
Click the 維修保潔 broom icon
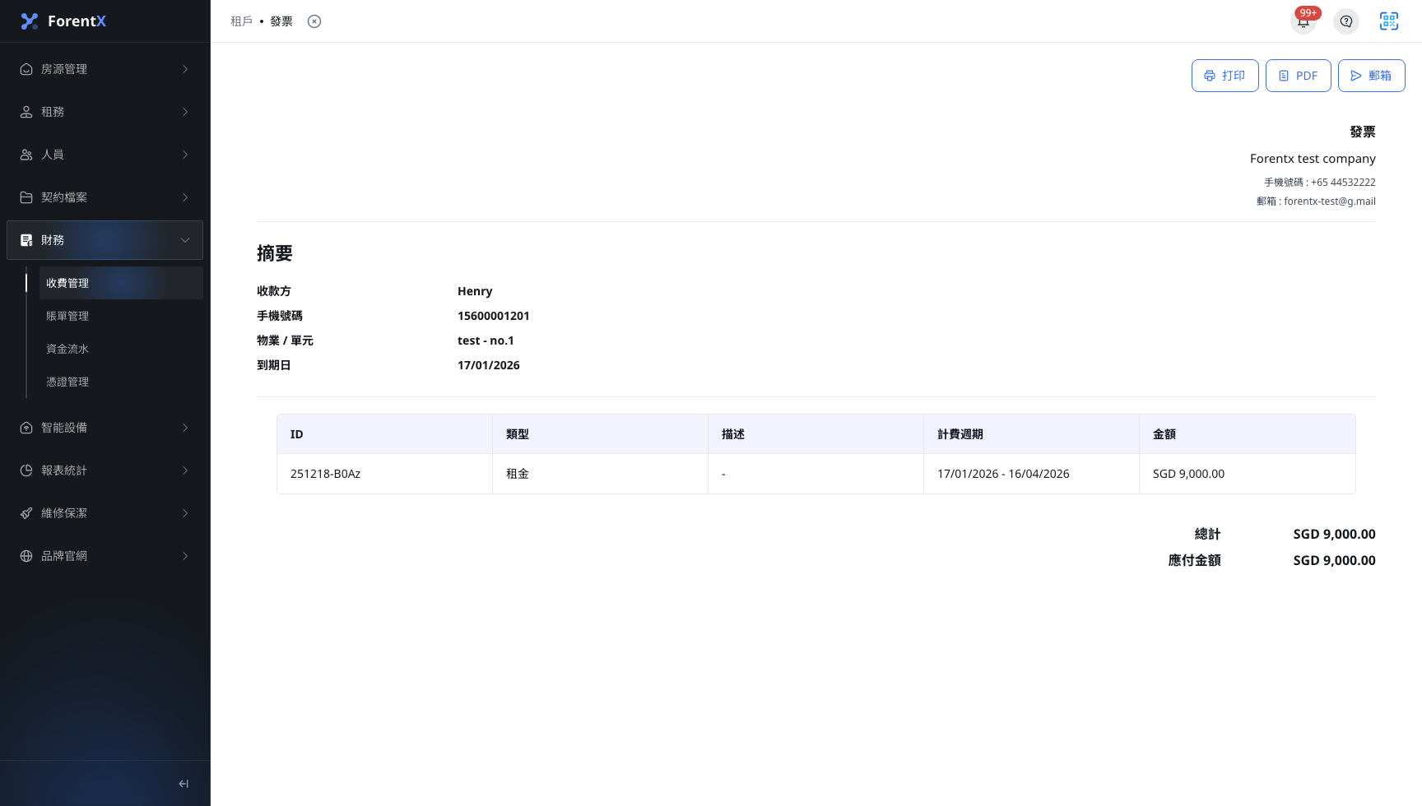point(26,513)
